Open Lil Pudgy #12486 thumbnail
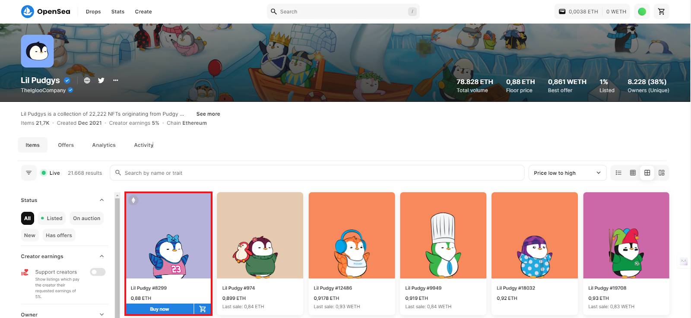This screenshot has height=318, width=691. coord(352,235)
